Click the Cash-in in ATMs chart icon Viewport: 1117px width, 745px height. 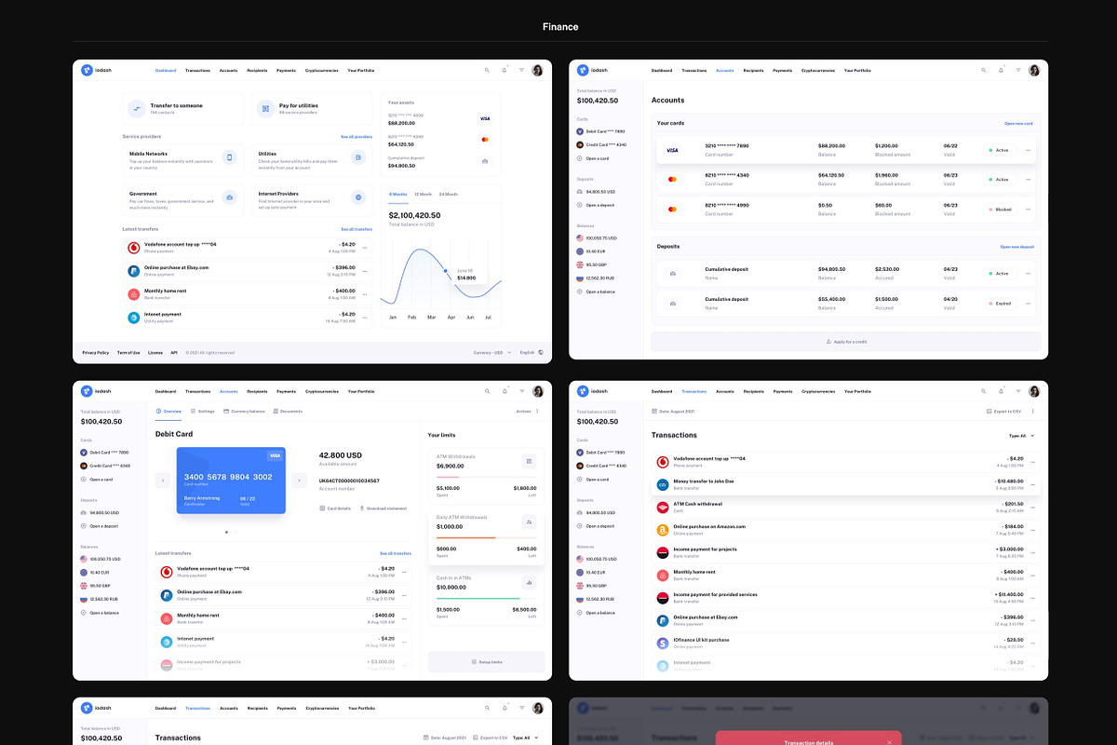pos(529,582)
